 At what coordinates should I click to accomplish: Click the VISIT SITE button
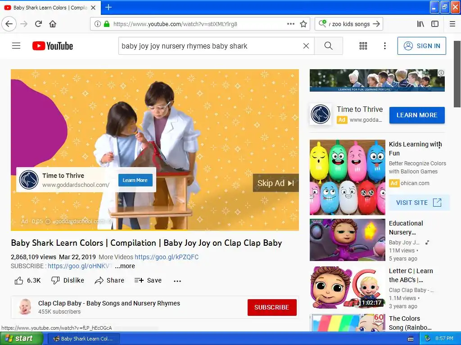419,203
